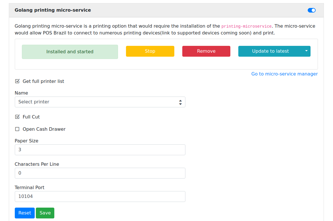Click the Golang printing micro-service heading
Screen dimensions: 333x221
pos(53,10)
